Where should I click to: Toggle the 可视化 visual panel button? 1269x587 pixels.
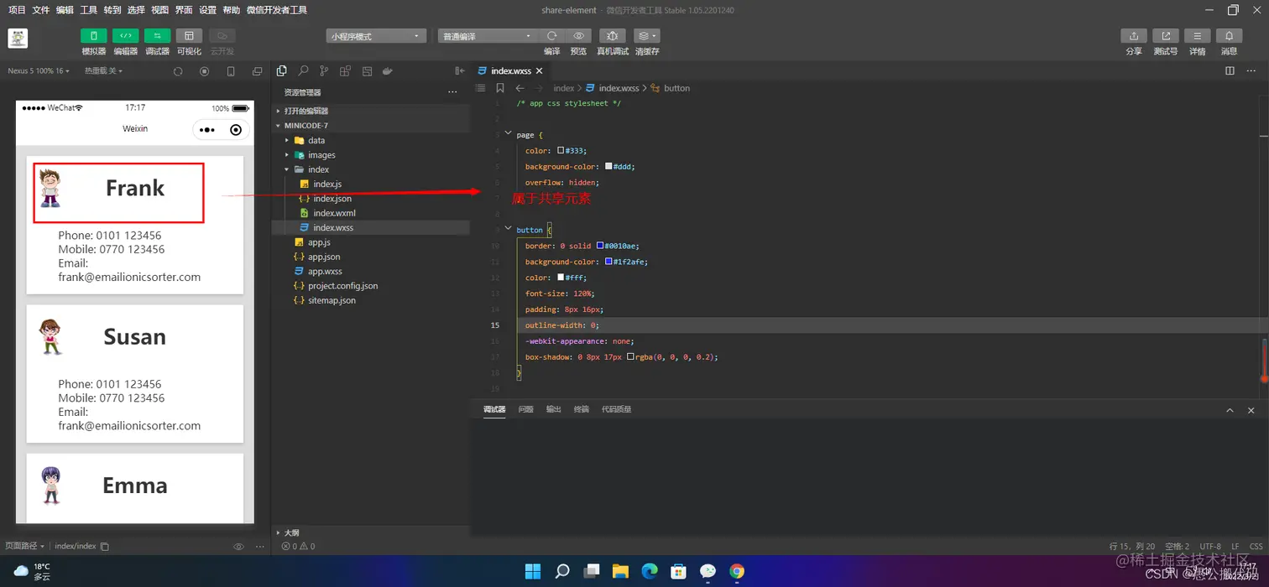[x=189, y=36]
